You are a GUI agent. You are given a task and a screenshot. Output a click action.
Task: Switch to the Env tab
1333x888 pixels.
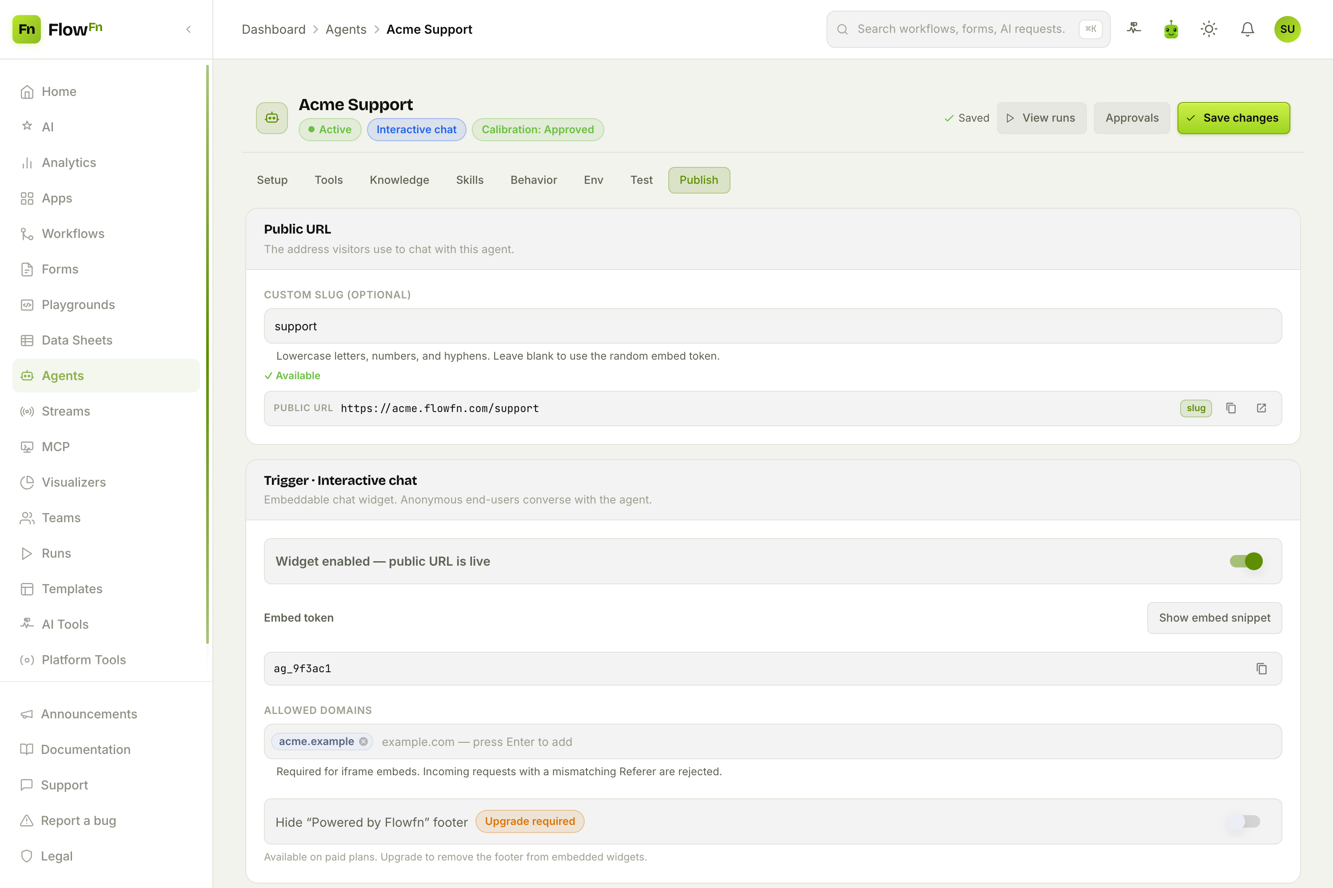(x=593, y=180)
